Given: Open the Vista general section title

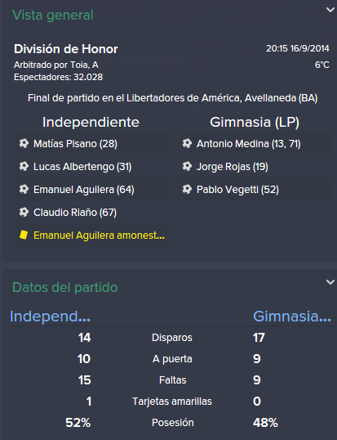Looking at the screenshot, I should coord(52,16).
